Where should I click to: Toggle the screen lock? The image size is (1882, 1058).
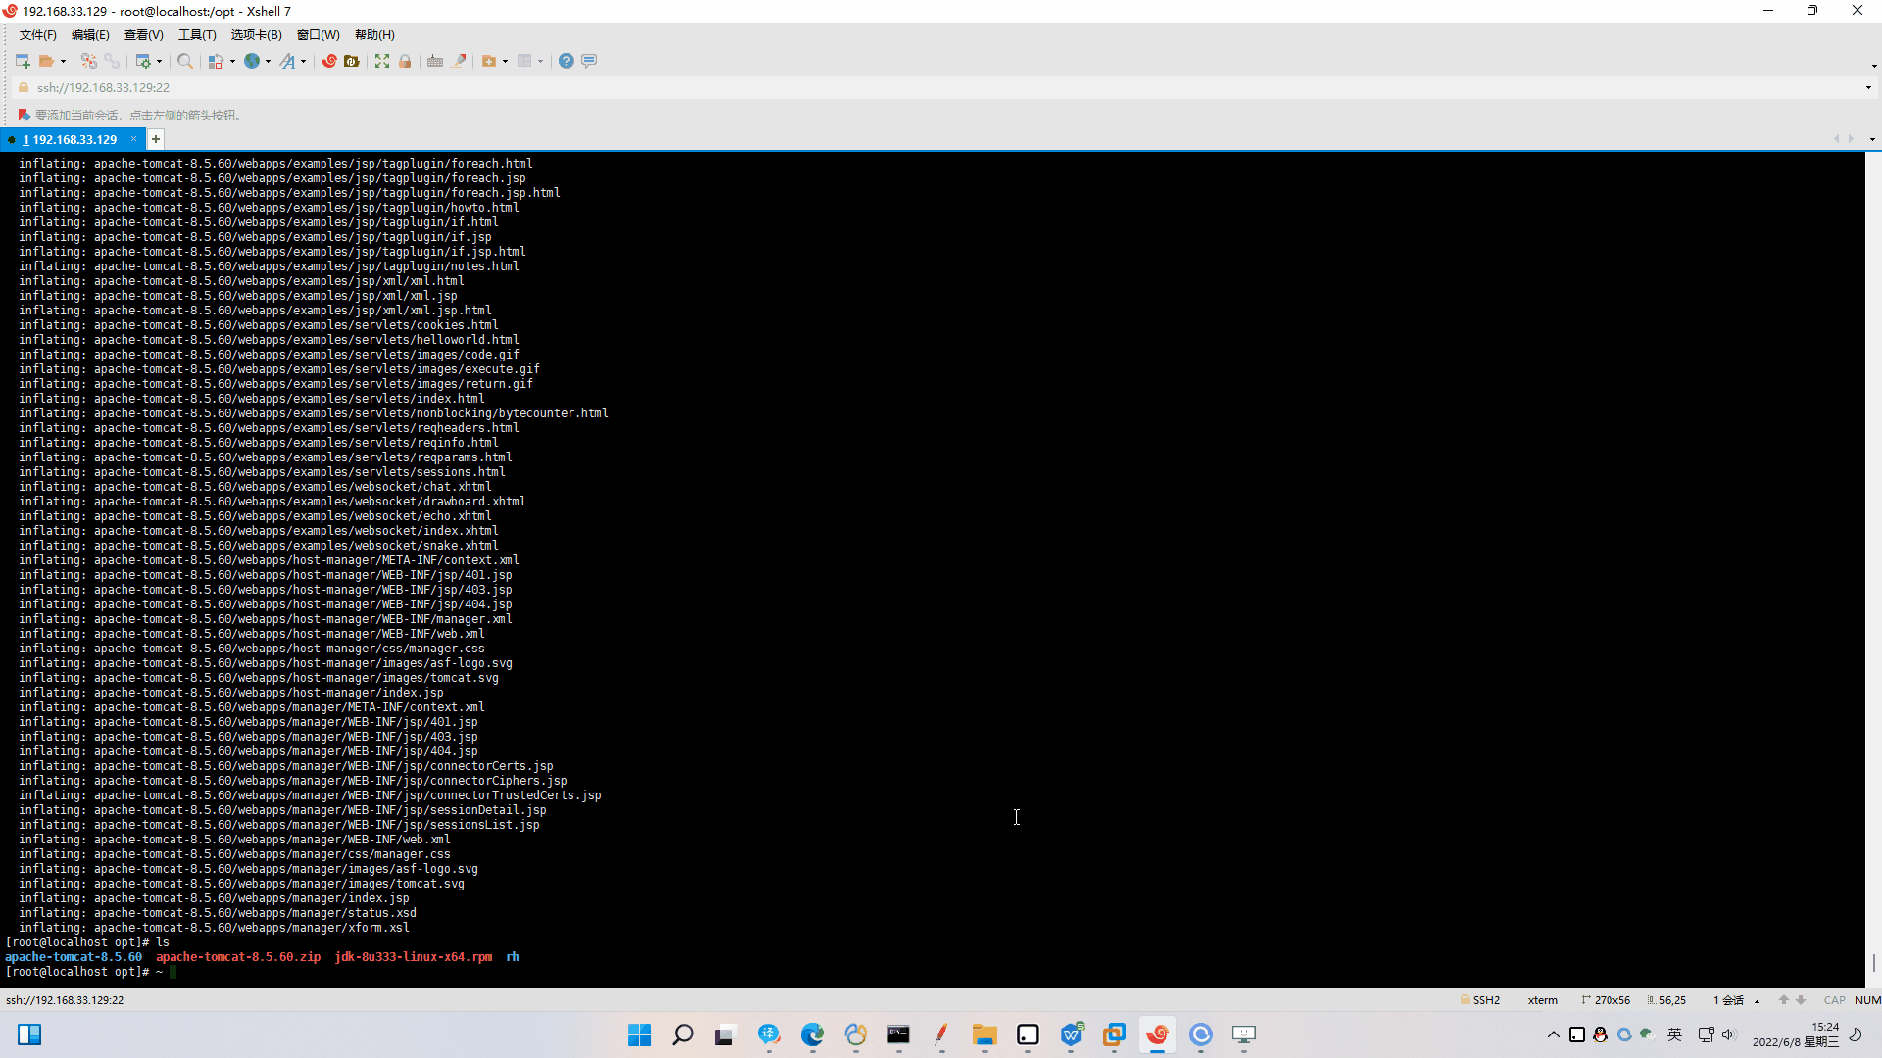404,61
